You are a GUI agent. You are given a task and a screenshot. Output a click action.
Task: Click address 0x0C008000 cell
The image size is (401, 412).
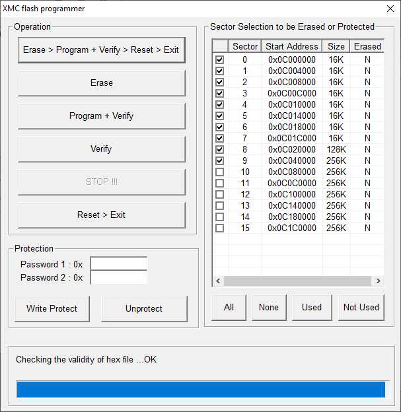[x=292, y=83]
